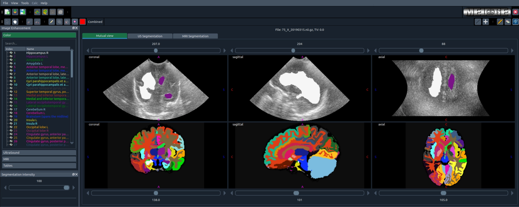The image size is (519, 207).
Task: Sort by the Name column header
Action: pos(48,49)
